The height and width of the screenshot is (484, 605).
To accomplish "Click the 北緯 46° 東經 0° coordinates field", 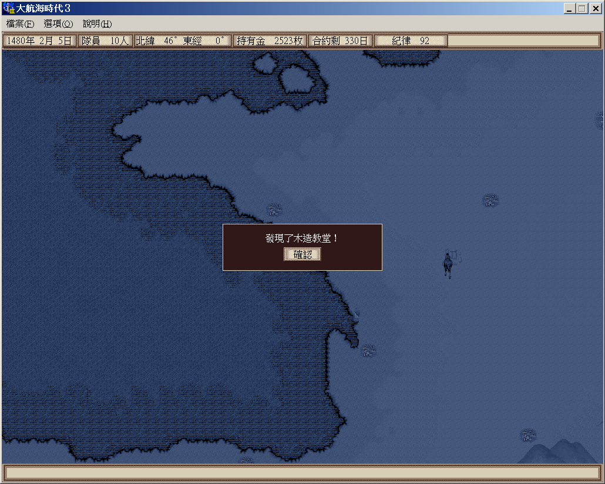I will pyautogui.click(x=182, y=41).
